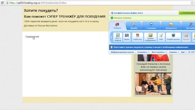Click the partly hidden photo under builder panel
The height and width of the screenshot is (110, 195).
tap(153, 58)
